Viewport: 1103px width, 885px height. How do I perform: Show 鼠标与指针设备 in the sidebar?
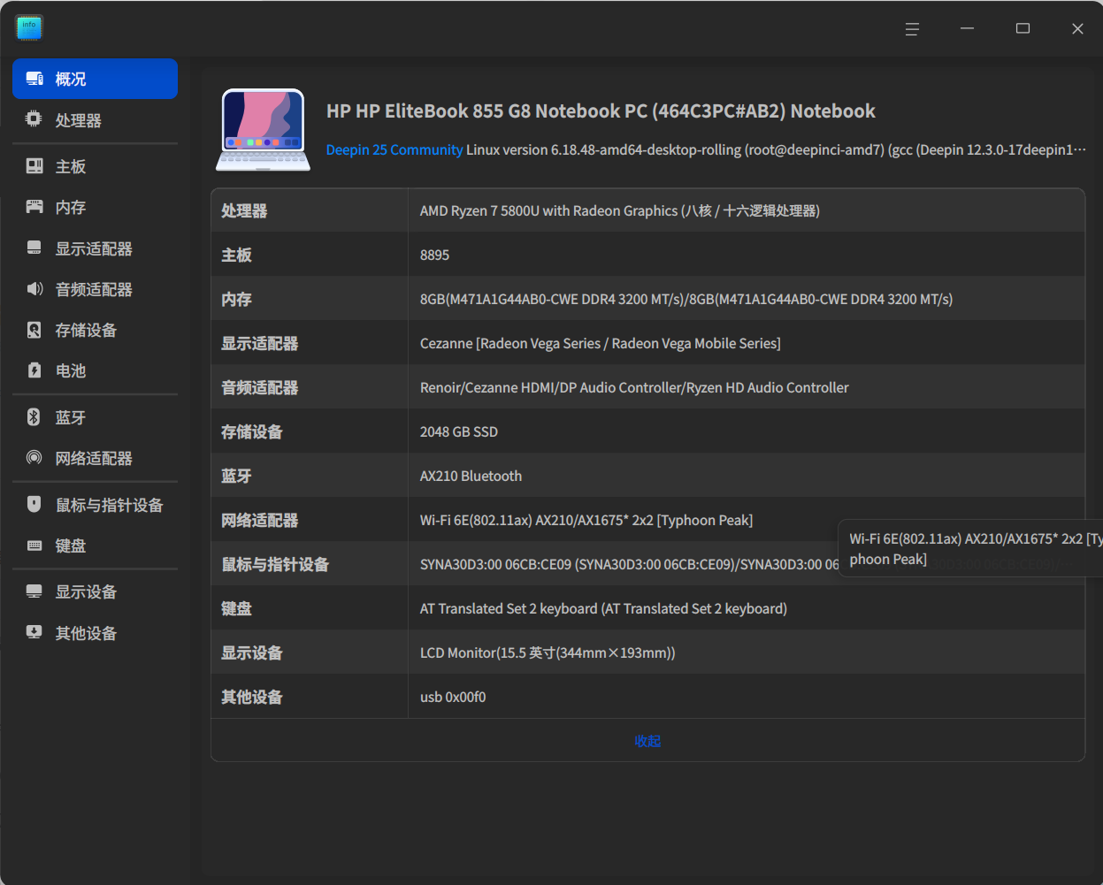95,505
